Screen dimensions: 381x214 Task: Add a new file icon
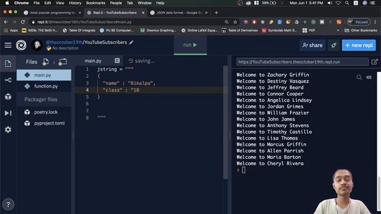pyautogui.click(x=45, y=62)
